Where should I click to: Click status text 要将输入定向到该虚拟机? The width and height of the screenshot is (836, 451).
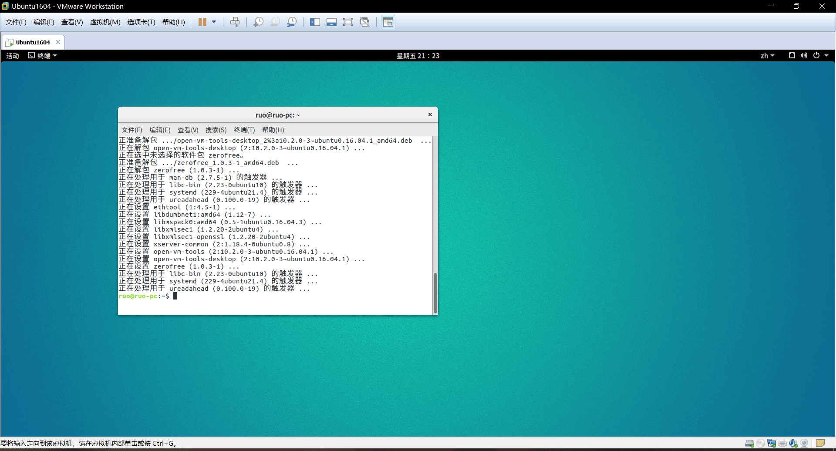(88, 443)
